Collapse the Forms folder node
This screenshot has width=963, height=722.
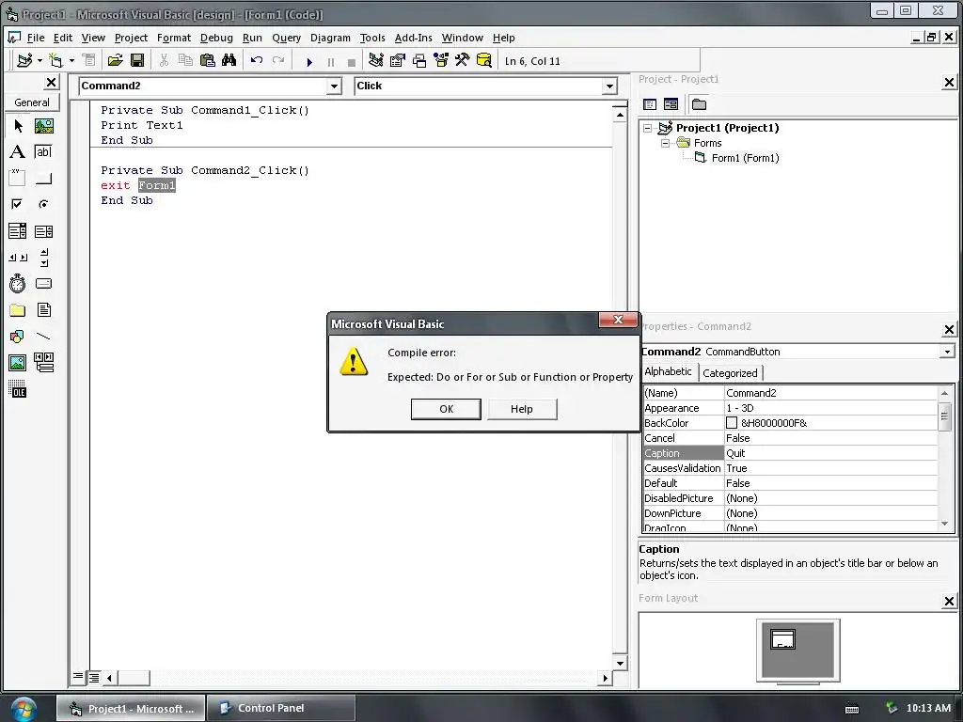pos(665,143)
